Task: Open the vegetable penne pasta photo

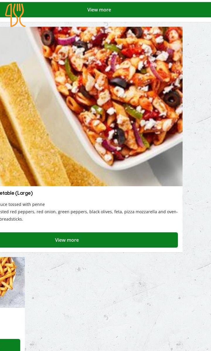Action: tap(91, 106)
